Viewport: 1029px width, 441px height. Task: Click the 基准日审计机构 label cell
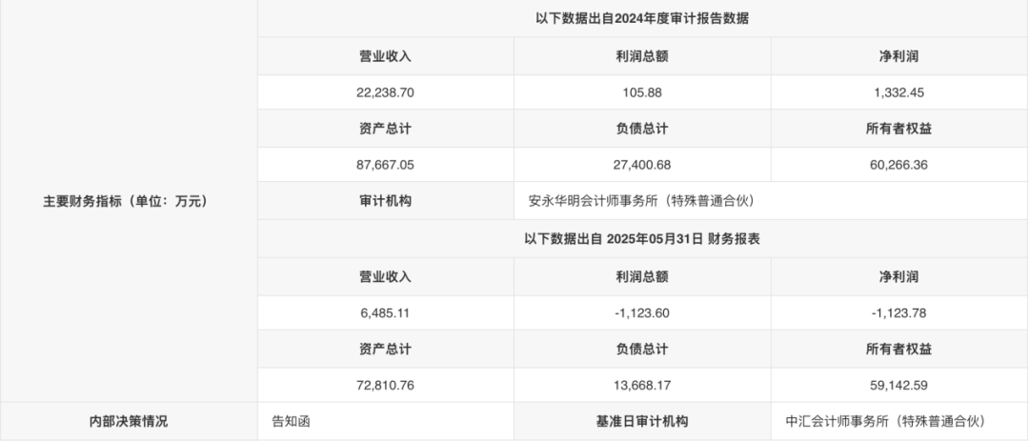click(x=642, y=421)
